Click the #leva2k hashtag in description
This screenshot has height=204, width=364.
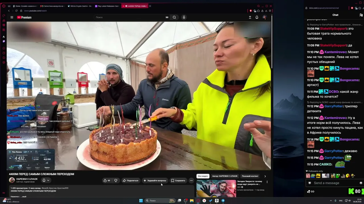point(45,188)
